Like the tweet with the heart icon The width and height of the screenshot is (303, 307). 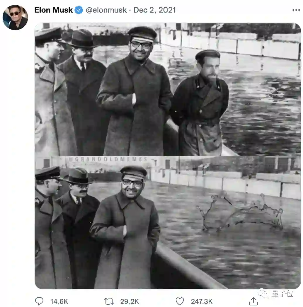180,301
